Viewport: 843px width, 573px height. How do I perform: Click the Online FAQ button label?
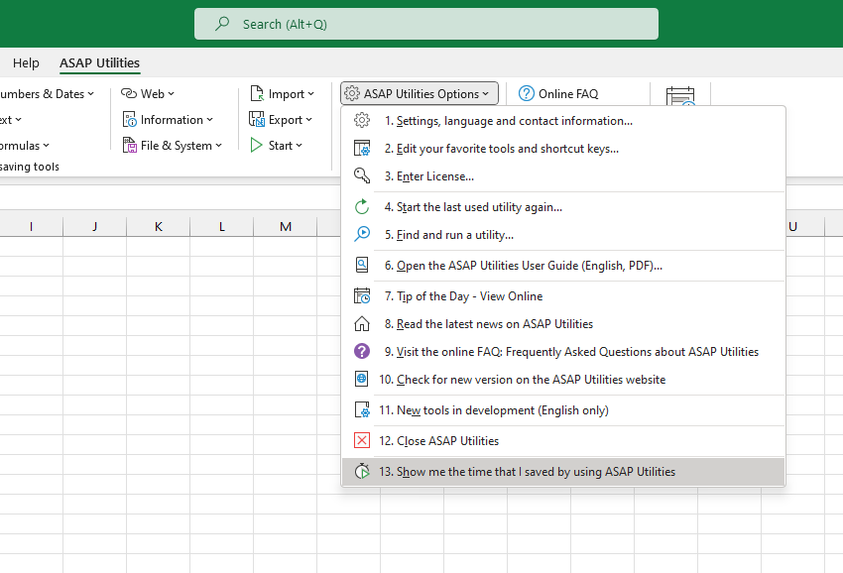click(x=568, y=94)
